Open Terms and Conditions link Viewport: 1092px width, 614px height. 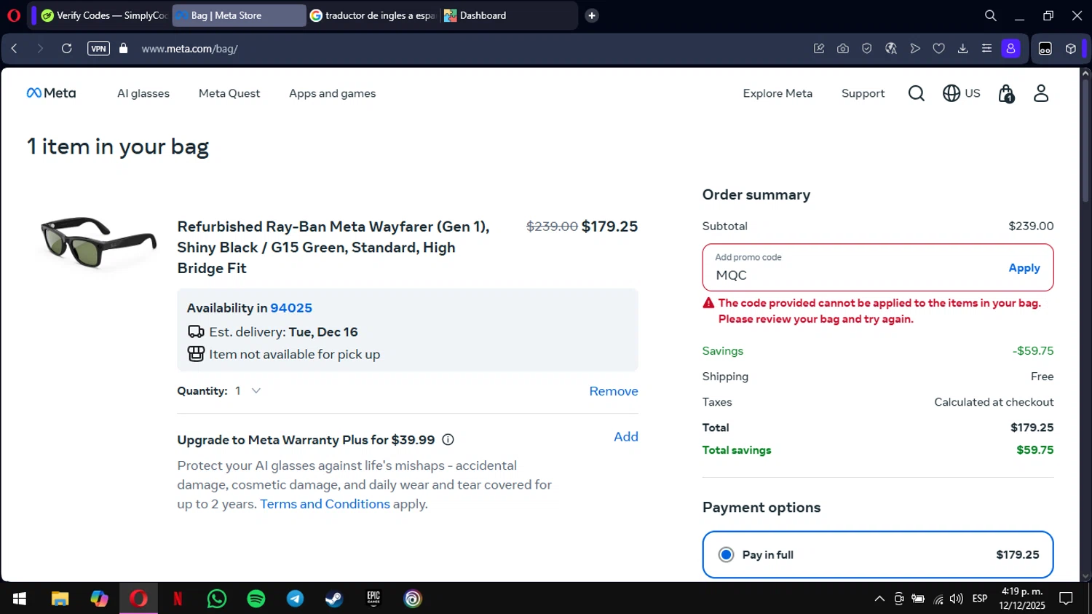tap(325, 504)
